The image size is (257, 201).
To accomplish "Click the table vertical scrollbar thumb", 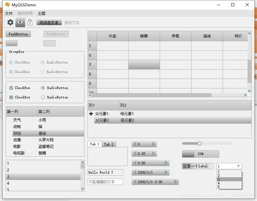I will click(x=249, y=71).
